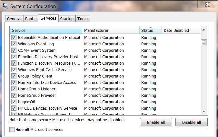The width and height of the screenshot is (218, 137).
Task: Sort by the Status column header
Action: pyautogui.click(x=150, y=31)
